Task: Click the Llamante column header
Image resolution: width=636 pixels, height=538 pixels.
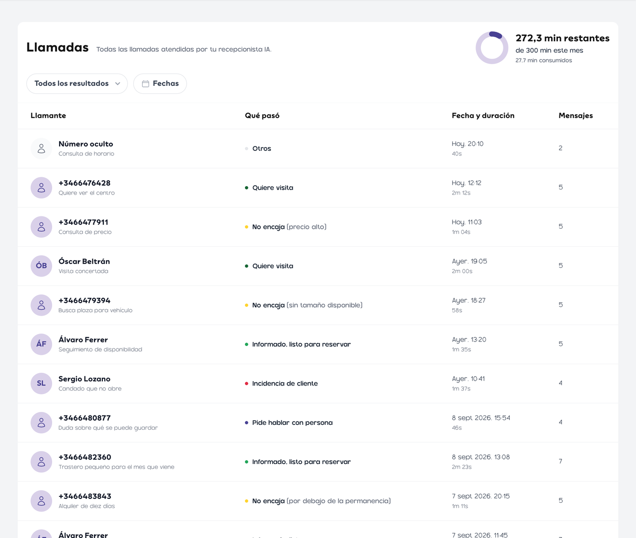Action: (48, 116)
